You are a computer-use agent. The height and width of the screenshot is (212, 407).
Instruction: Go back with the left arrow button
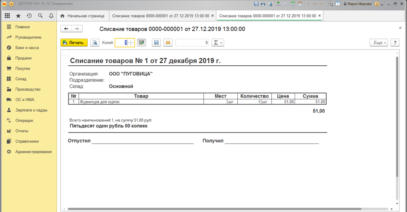pos(66,29)
